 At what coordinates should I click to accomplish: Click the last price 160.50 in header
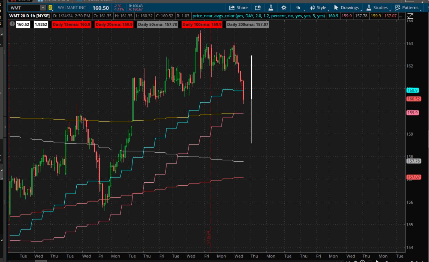tap(101, 8)
